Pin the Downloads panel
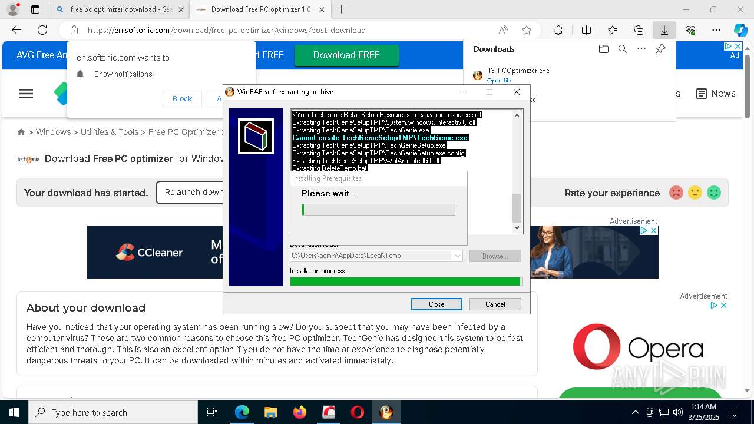Screen dimensions: 754x424 [x=660, y=49]
